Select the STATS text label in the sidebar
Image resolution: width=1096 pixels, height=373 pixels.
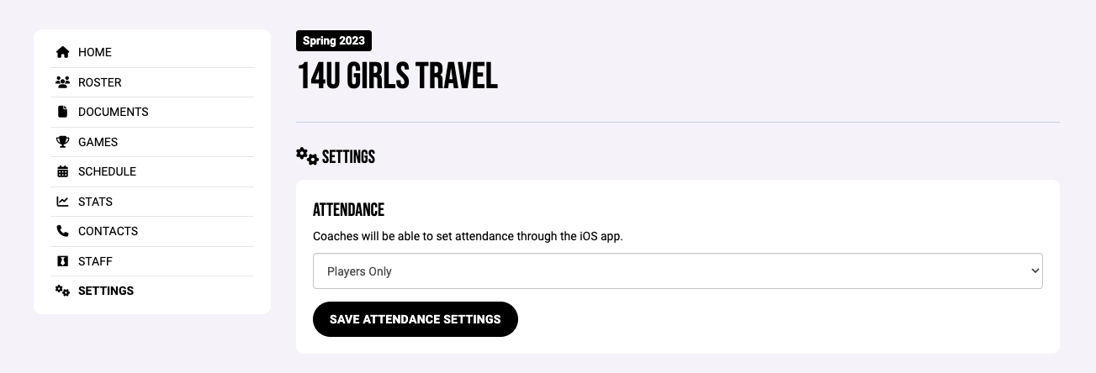point(95,202)
